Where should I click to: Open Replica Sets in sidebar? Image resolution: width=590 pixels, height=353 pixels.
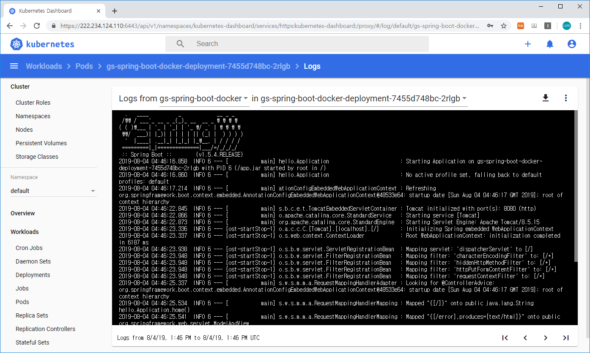tap(32, 315)
